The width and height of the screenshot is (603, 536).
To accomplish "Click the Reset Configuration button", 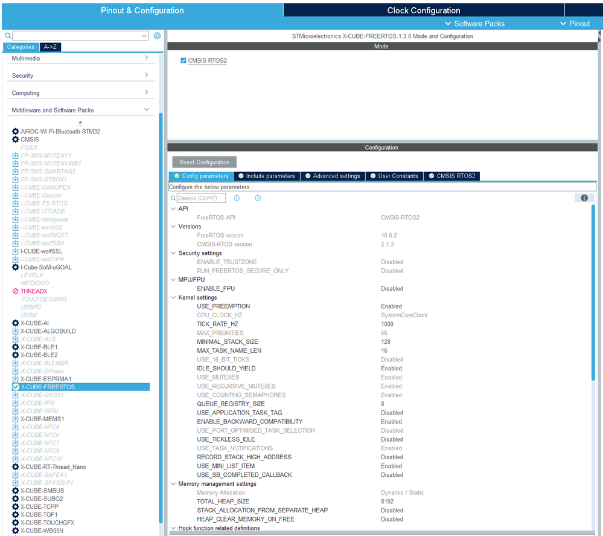I will click(204, 162).
